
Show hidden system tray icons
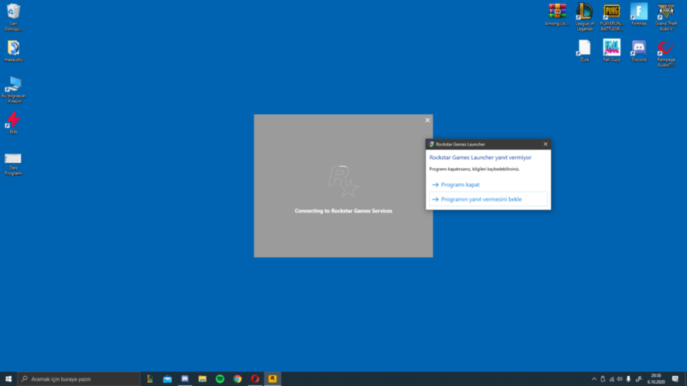coord(594,379)
